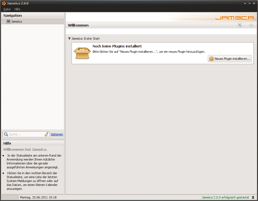Click the Navigation panel header
This screenshot has height=201, width=258.
(33, 15)
